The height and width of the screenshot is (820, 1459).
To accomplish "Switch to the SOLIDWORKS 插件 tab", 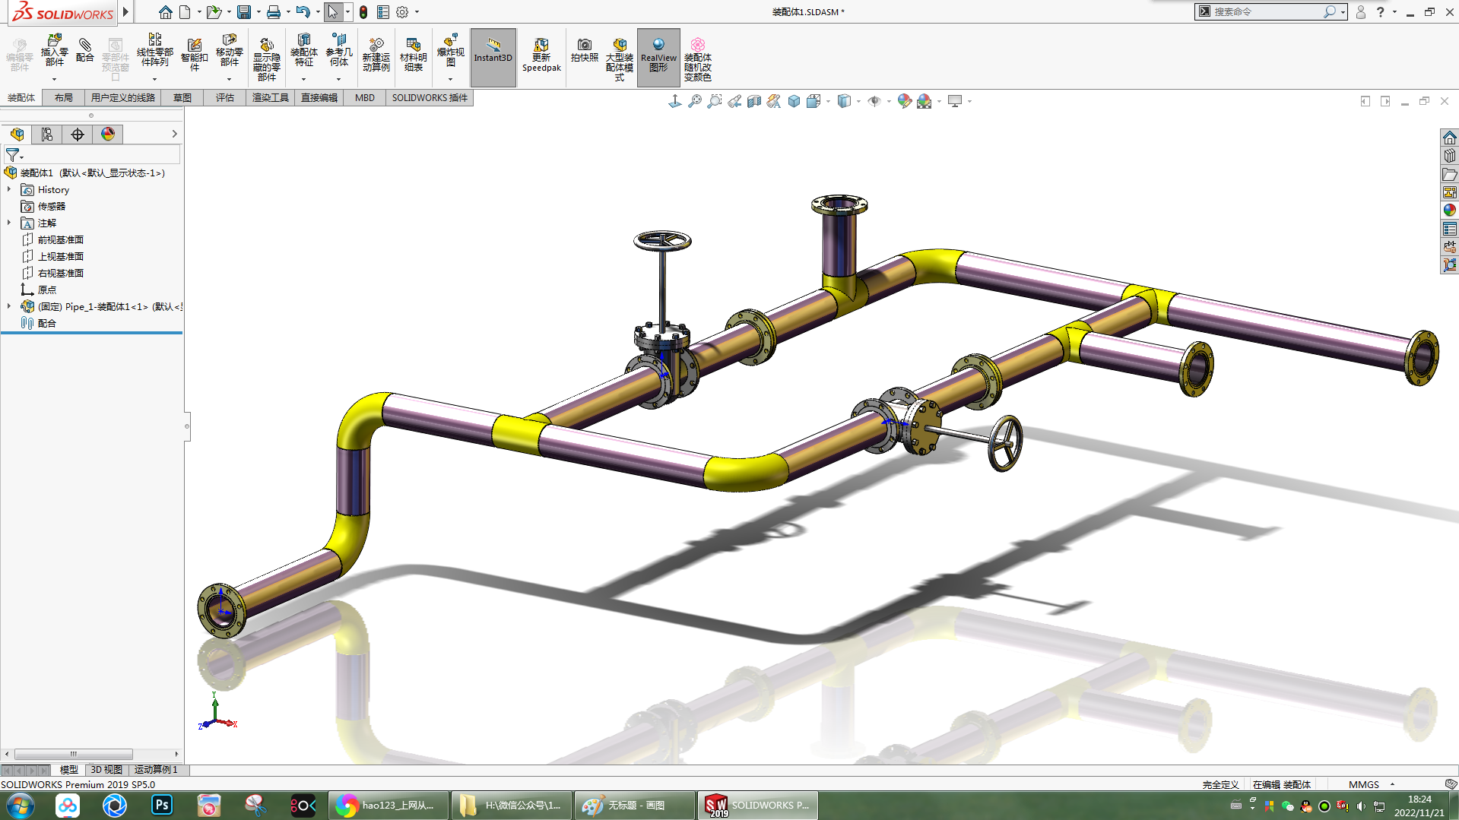I will point(430,97).
